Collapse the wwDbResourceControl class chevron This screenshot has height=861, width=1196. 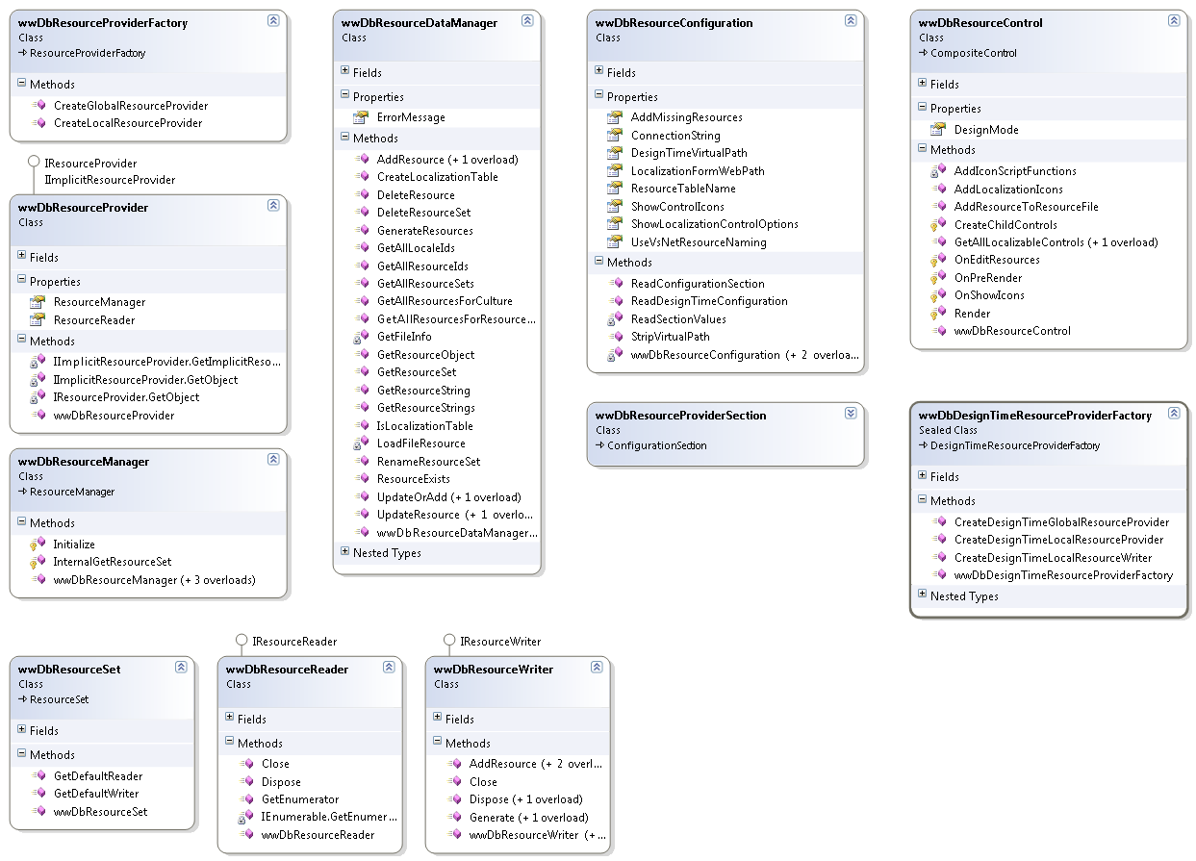pyautogui.click(x=1174, y=20)
